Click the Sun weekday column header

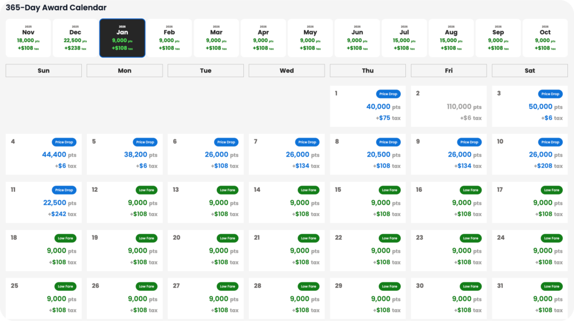tap(44, 70)
